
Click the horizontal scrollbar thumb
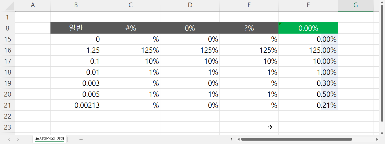(x=296, y=139)
